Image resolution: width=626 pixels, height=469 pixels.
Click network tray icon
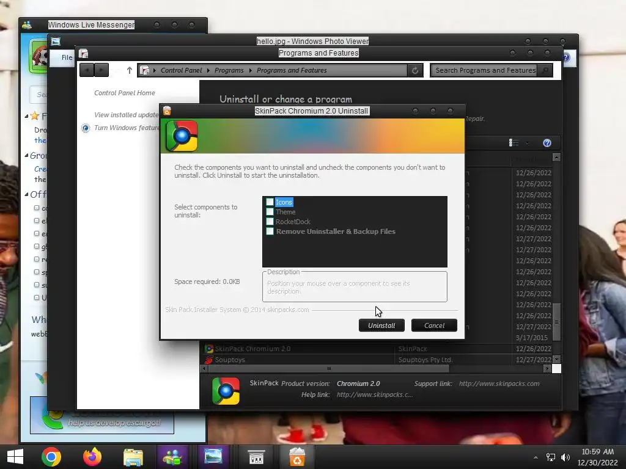point(551,457)
